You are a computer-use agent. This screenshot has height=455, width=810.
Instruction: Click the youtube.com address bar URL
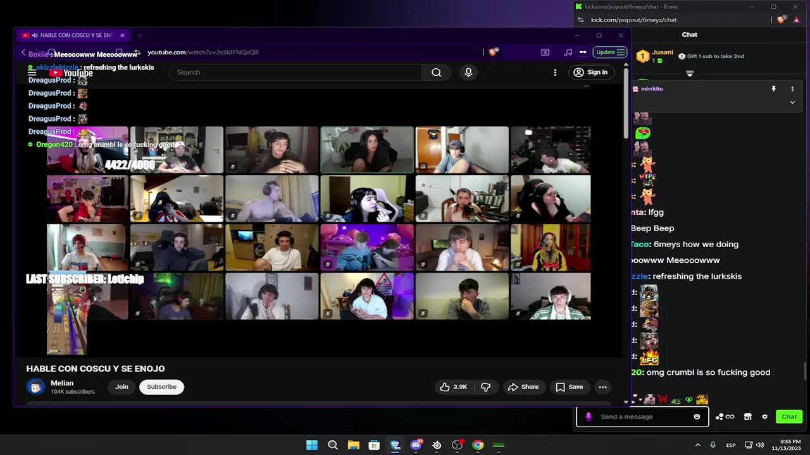(x=203, y=52)
